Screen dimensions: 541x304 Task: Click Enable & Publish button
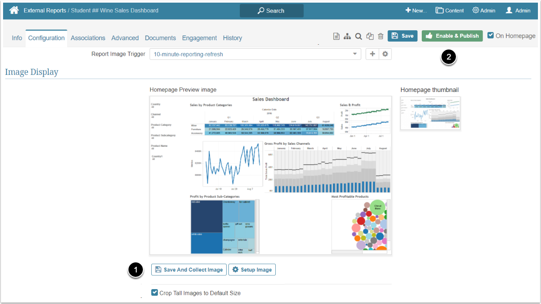point(452,36)
